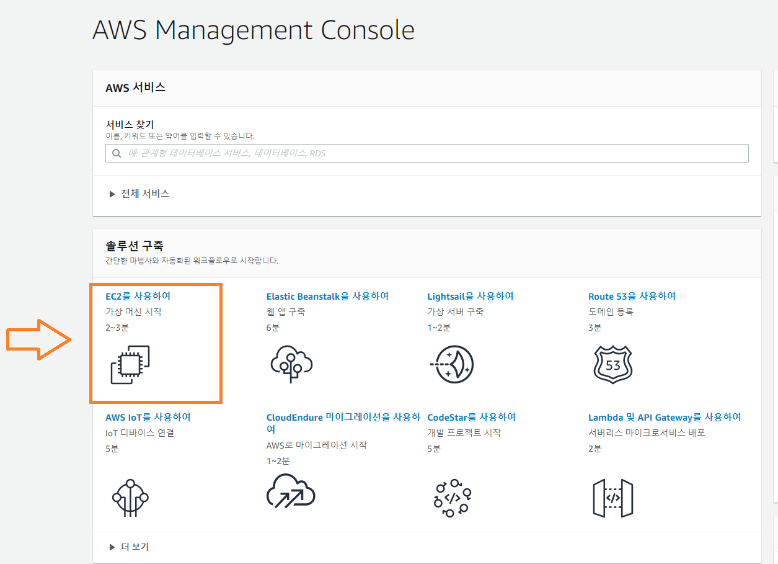Open the Lightsail을 사용하여 link
This screenshot has height=564, width=778.
tap(471, 297)
